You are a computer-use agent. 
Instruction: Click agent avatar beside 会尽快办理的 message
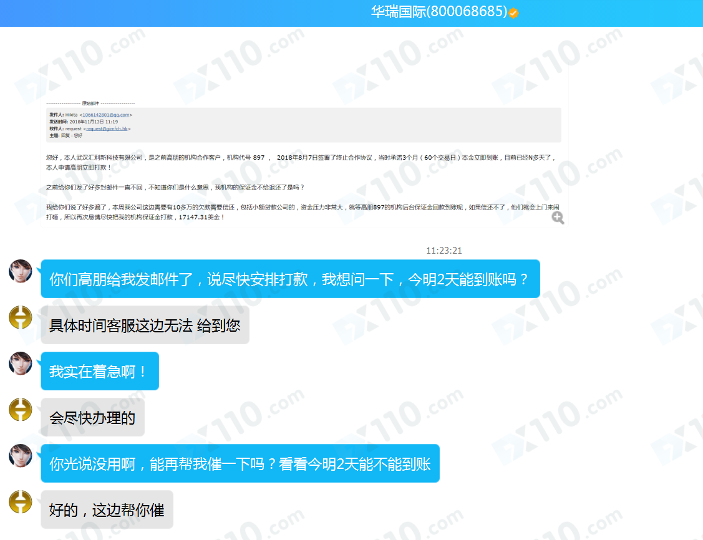point(21,410)
